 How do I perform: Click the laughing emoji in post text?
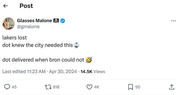click(89, 60)
